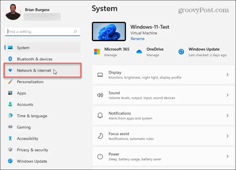
Task: Select System in the sidebar
Action: point(42,48)
